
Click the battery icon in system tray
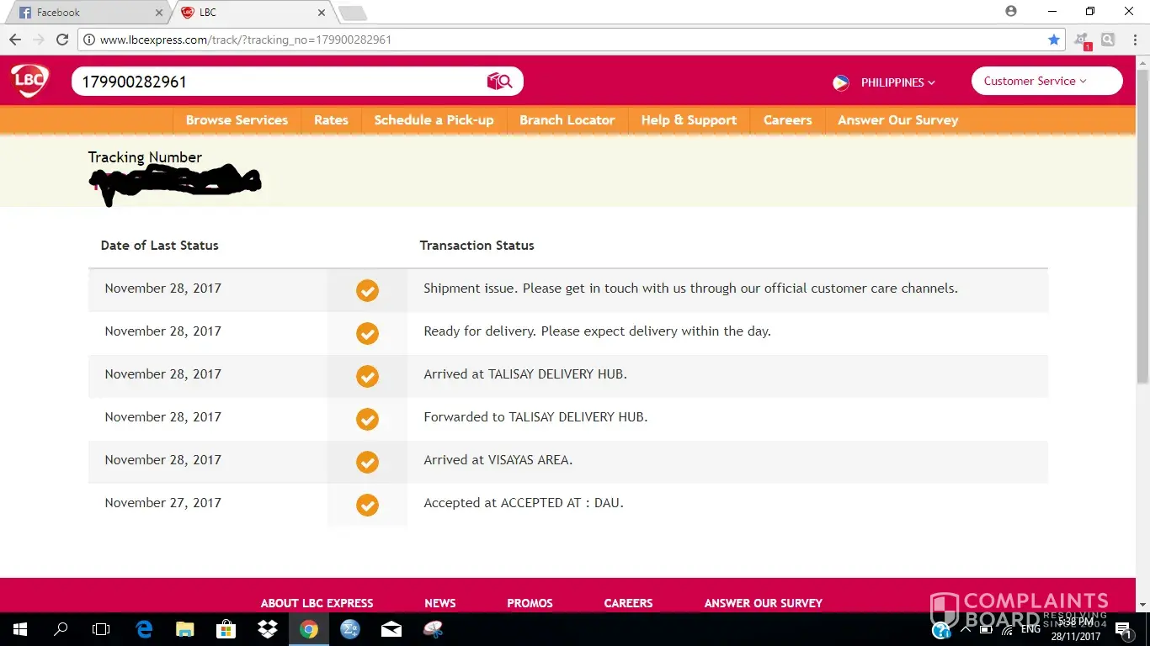[x=986, y=630]
